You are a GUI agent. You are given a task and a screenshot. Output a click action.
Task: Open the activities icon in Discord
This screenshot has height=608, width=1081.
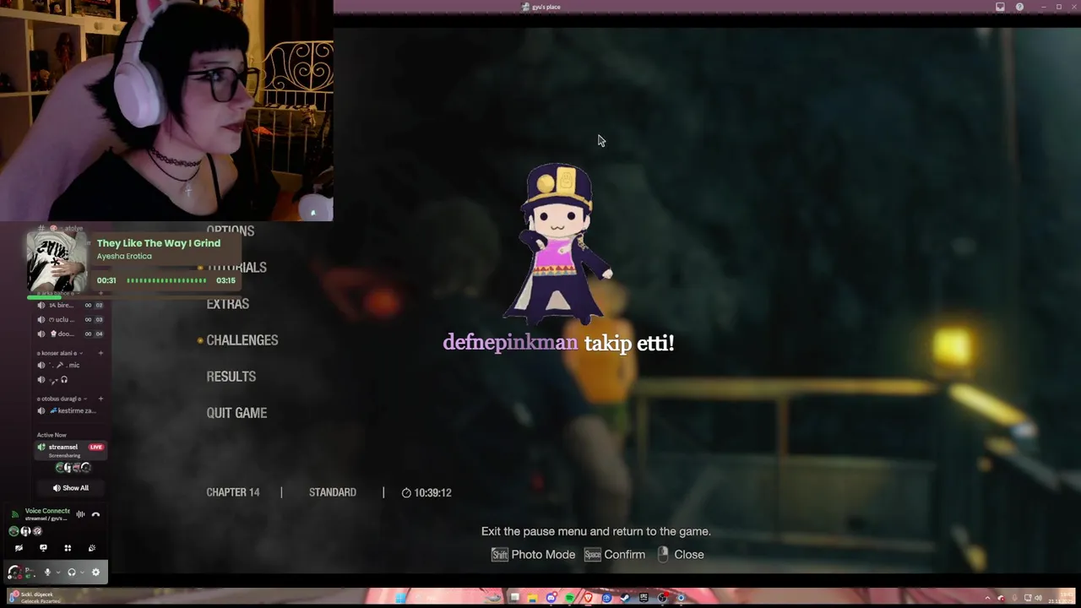(68, 548)
